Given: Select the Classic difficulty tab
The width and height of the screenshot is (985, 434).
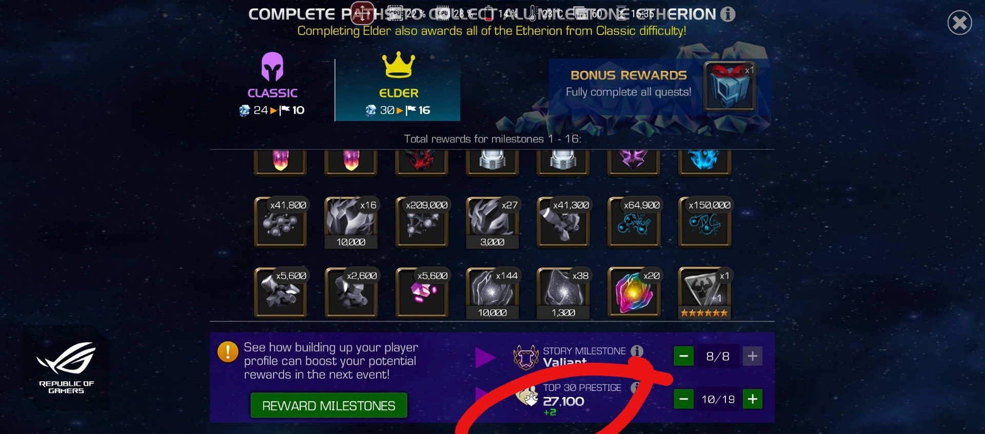Looking at the screenshot, I should pos(272,85).
